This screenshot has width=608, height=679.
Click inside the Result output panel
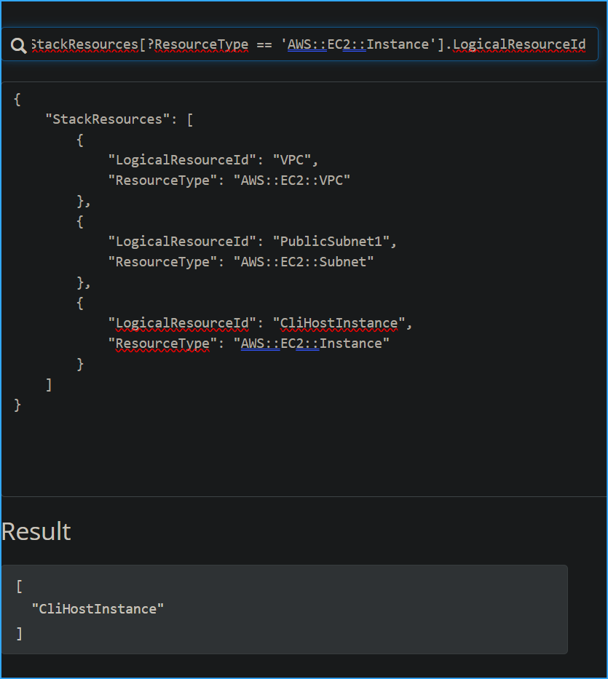coord(284,610)
